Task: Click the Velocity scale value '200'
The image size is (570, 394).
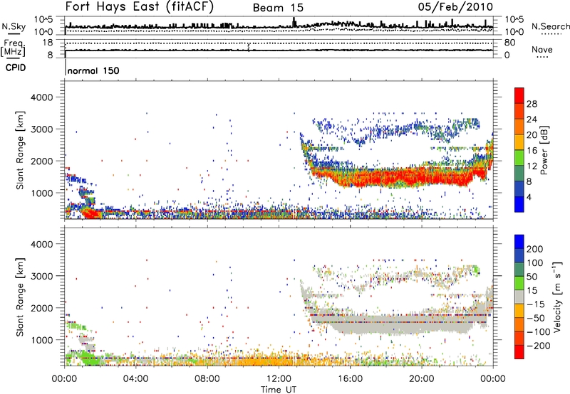Action: pyautogui.click(x=535, y=249)
